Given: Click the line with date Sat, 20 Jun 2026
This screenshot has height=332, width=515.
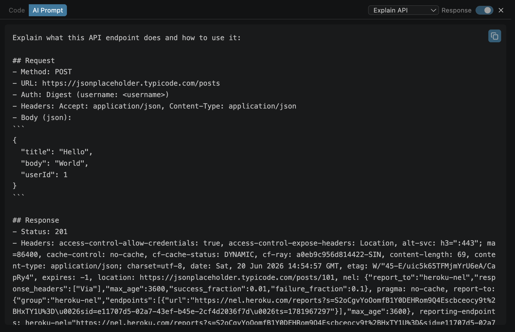Looking at the screenshot, I should pyautogui.click(x=254, y=266).
